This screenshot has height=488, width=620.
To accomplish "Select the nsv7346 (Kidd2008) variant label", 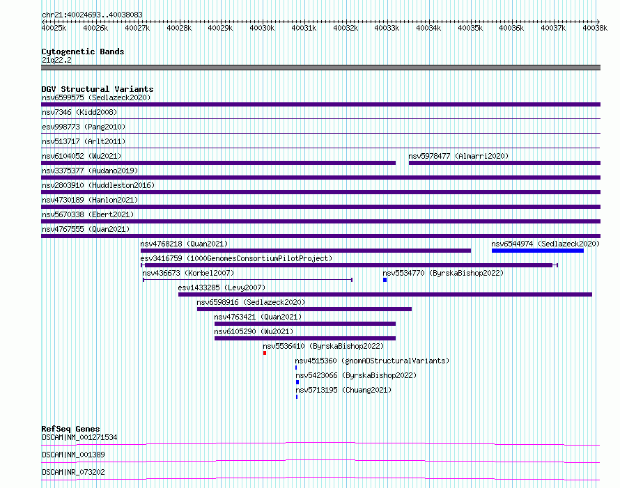I will [x=79, y=112].
